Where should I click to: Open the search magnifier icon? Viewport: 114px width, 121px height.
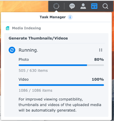click(x=105, y=6)
